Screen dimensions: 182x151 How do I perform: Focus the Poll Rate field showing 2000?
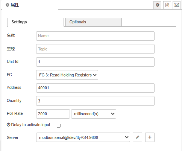(x=53, y=114)
